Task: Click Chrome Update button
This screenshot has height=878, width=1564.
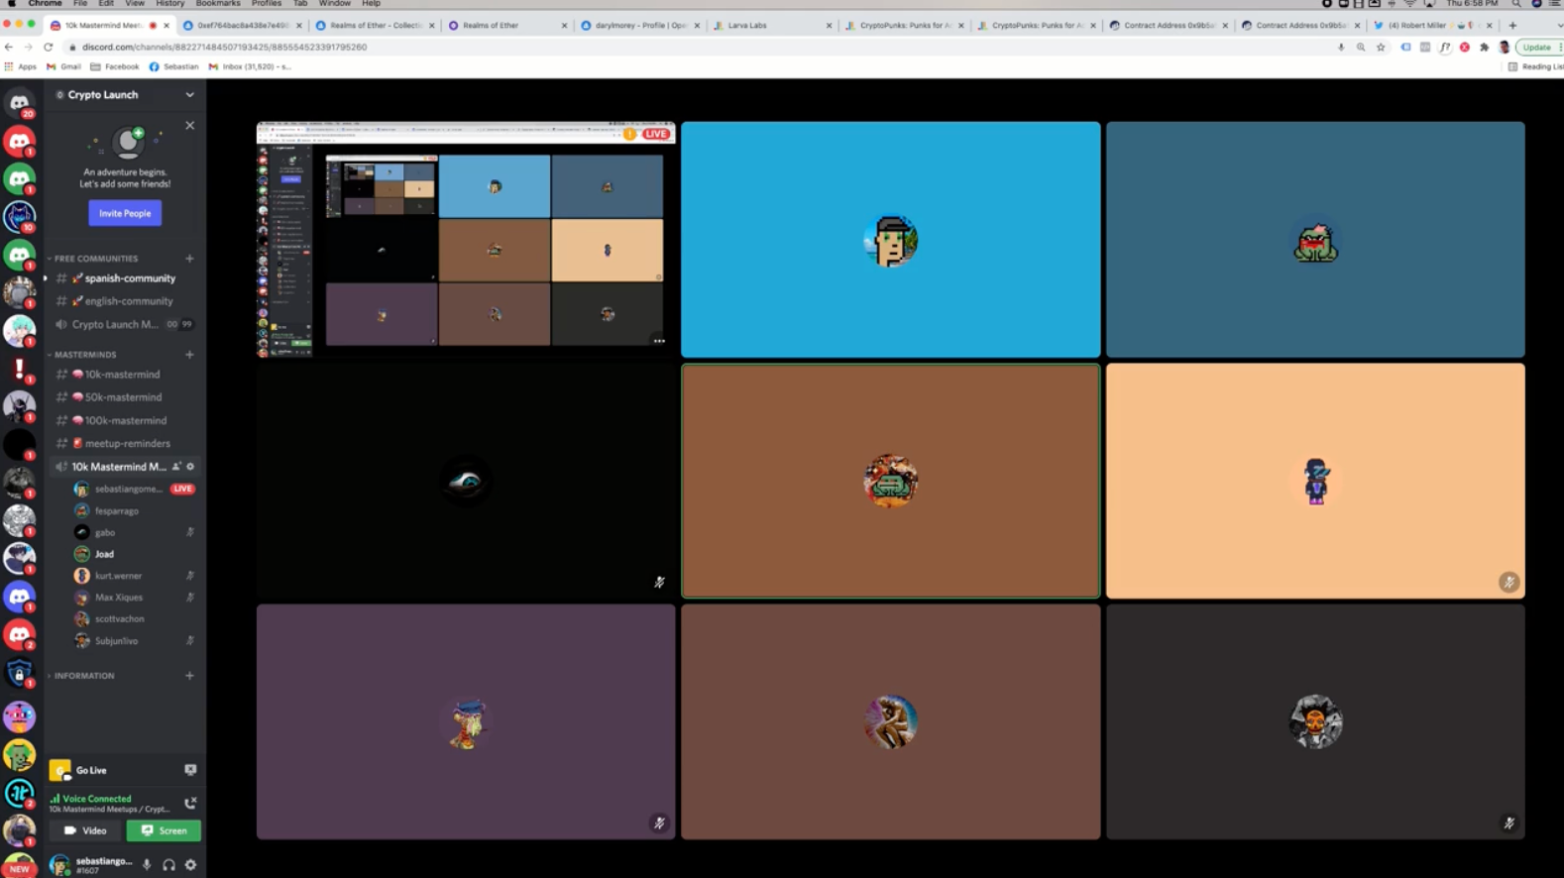Action: tap(1537, 47)
